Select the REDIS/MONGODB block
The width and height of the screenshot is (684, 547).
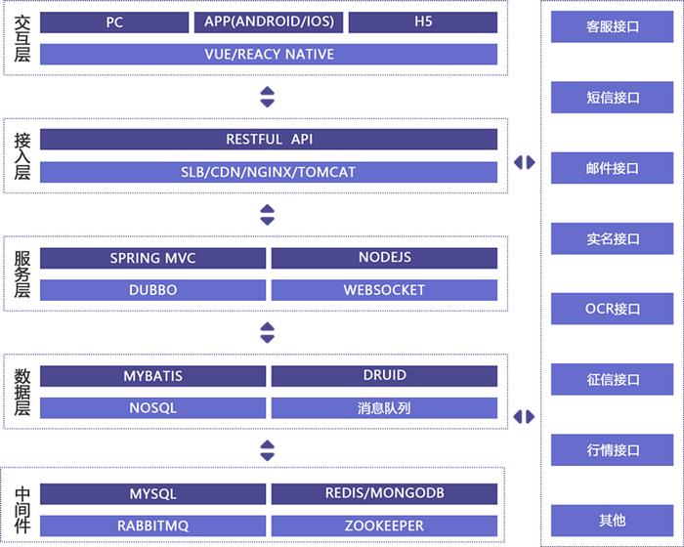pos(384,494)
